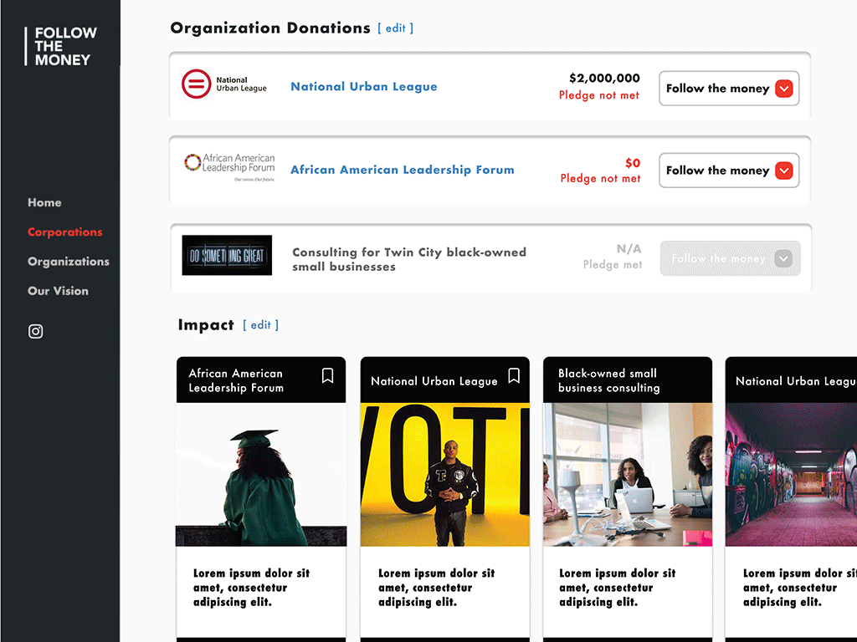The height and width of the screenshot is (642, 857).
Task: Click Follow the money text for Leadership Forum
Action: [717, 171]
